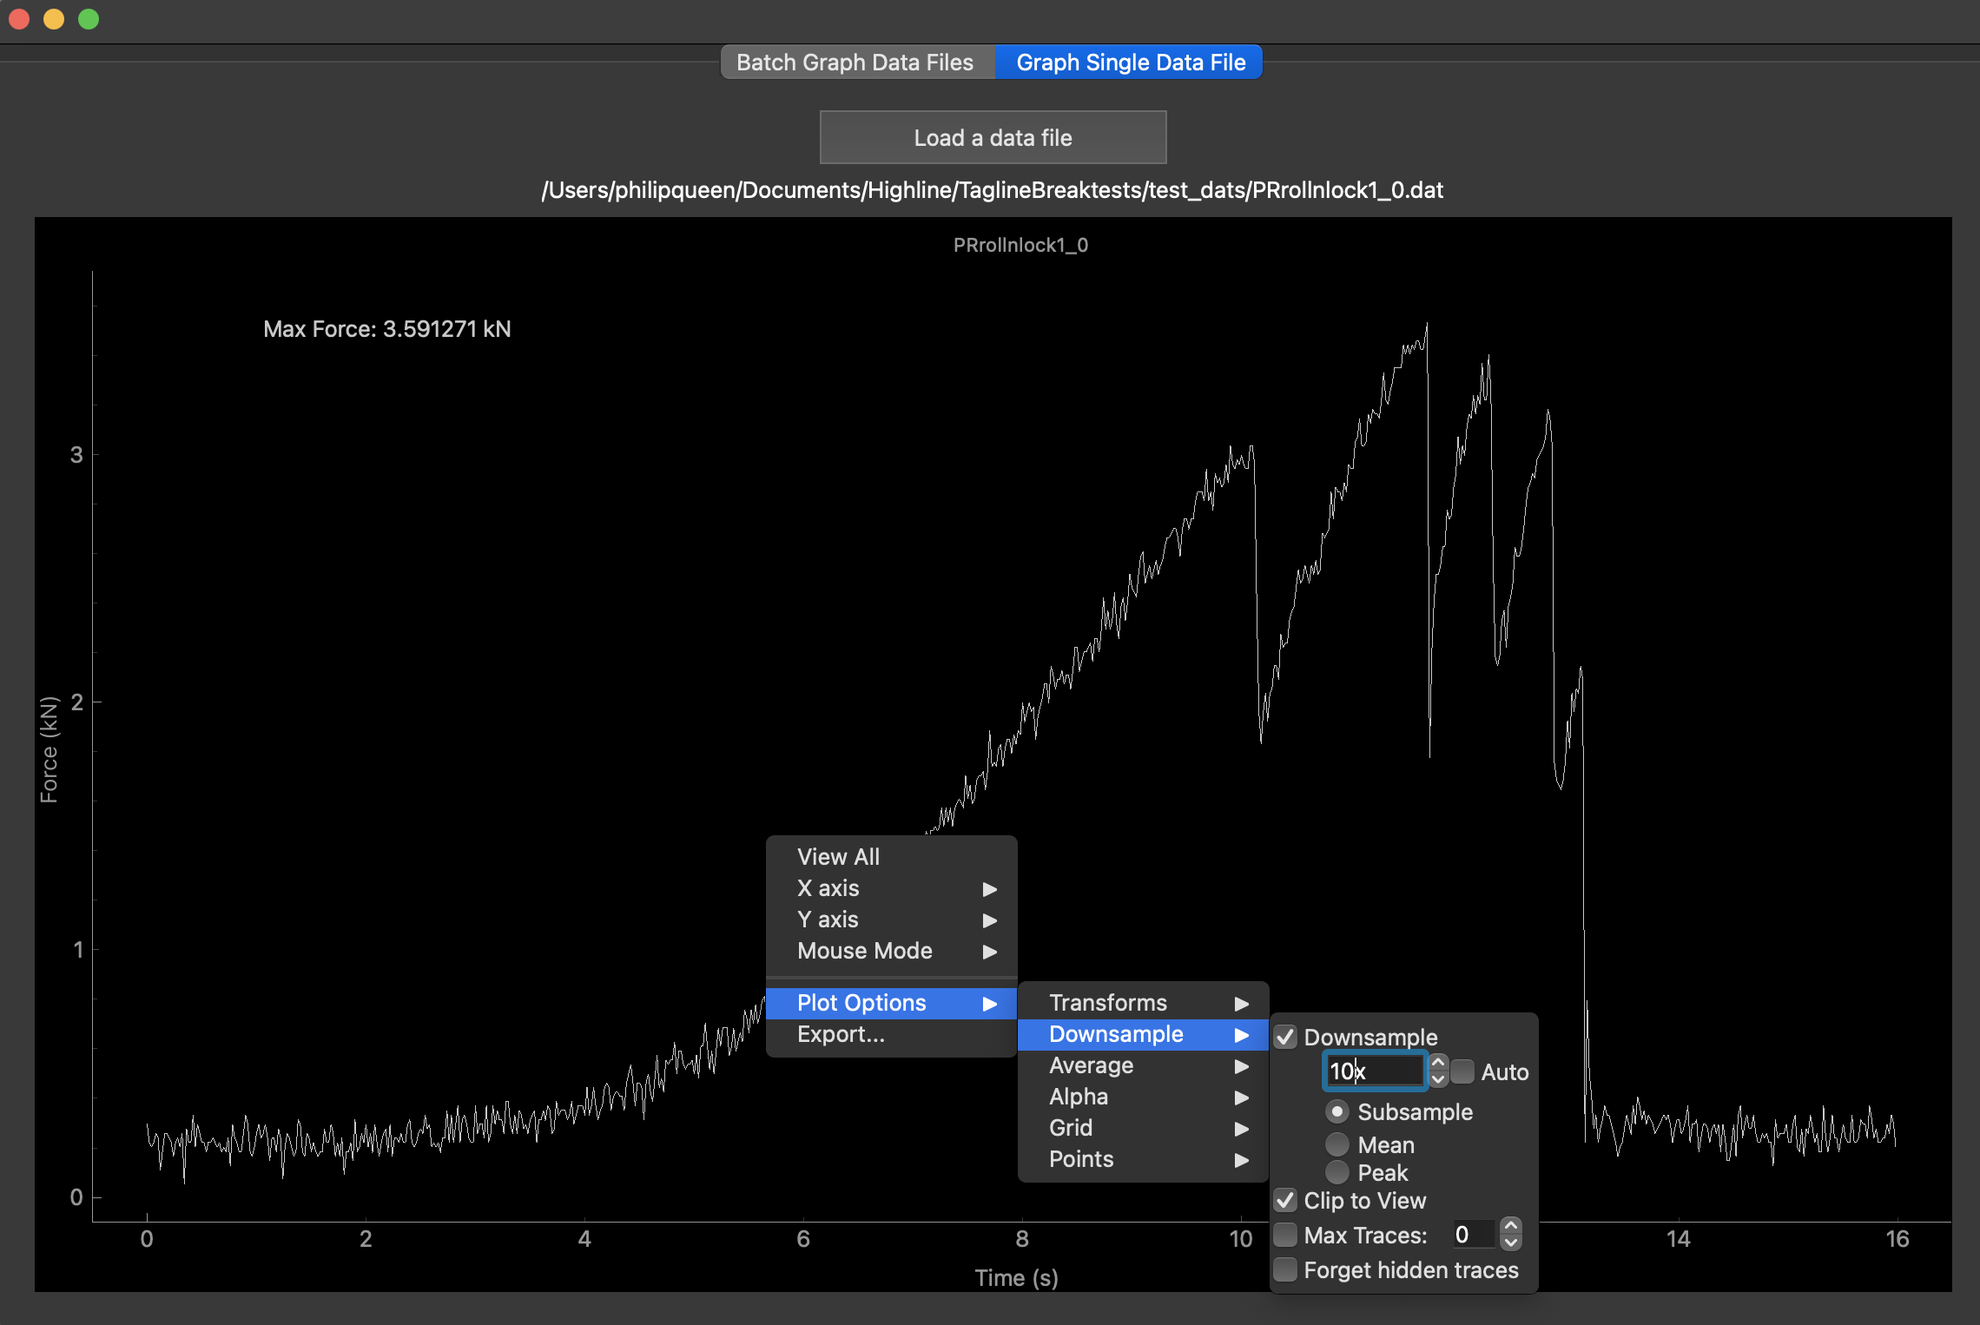Switch to the Batch Graph Data Files tab
This screenshot has height=1325, width=1980.
coord(855,62)
